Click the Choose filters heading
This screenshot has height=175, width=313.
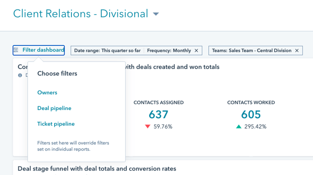(x=57, y=74)
